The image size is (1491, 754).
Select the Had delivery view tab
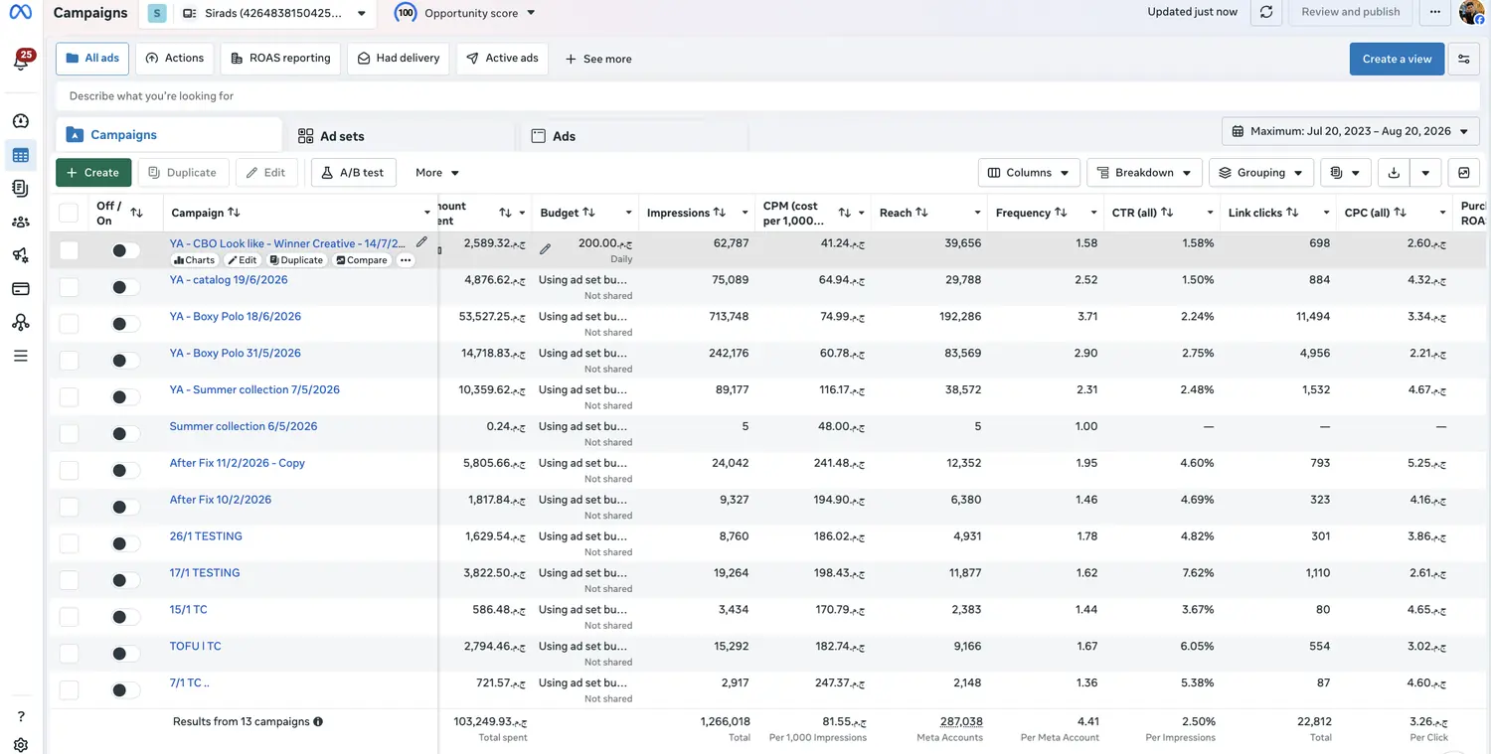click(x=399, y=59)
